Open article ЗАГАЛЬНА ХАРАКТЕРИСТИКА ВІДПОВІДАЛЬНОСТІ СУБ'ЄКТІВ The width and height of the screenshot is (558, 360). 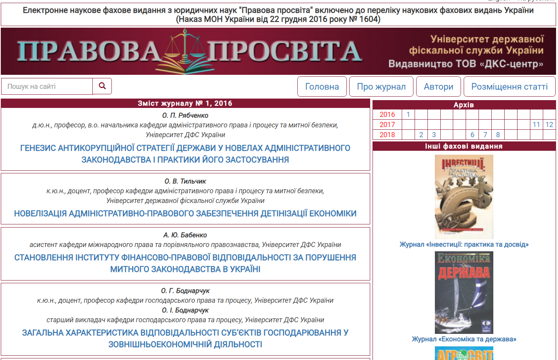pos(185,339)
